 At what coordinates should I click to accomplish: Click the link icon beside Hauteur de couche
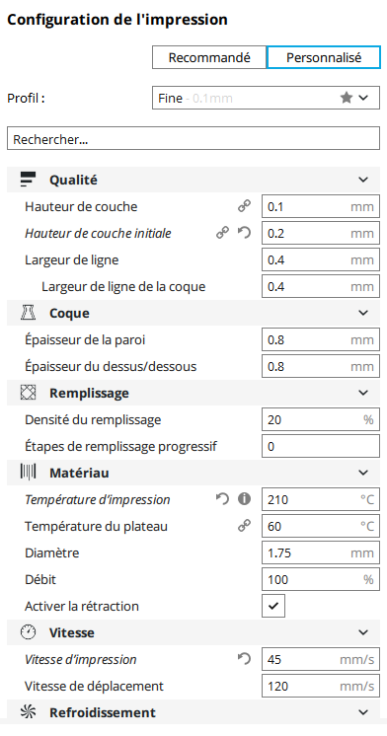coord(244,206)
